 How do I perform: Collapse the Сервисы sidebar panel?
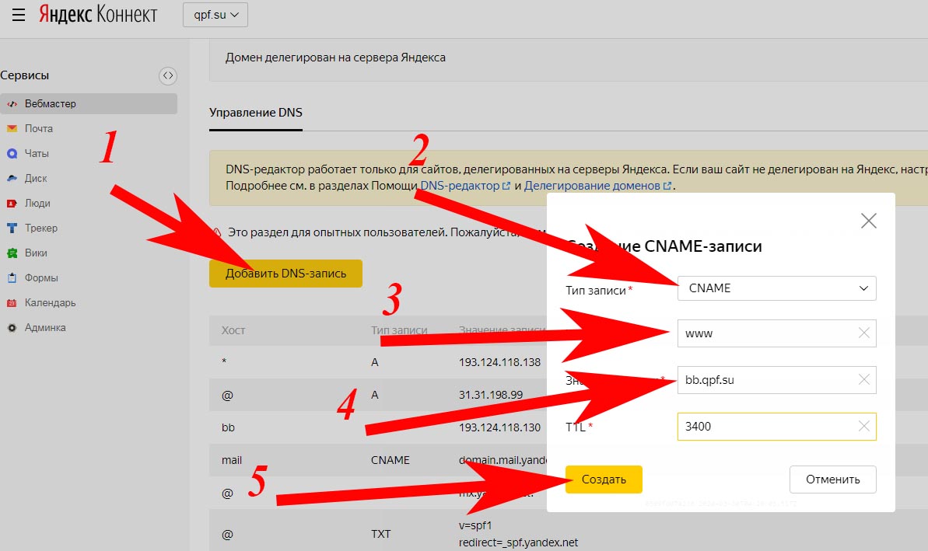pyautogui.click(x=168, y=75)
